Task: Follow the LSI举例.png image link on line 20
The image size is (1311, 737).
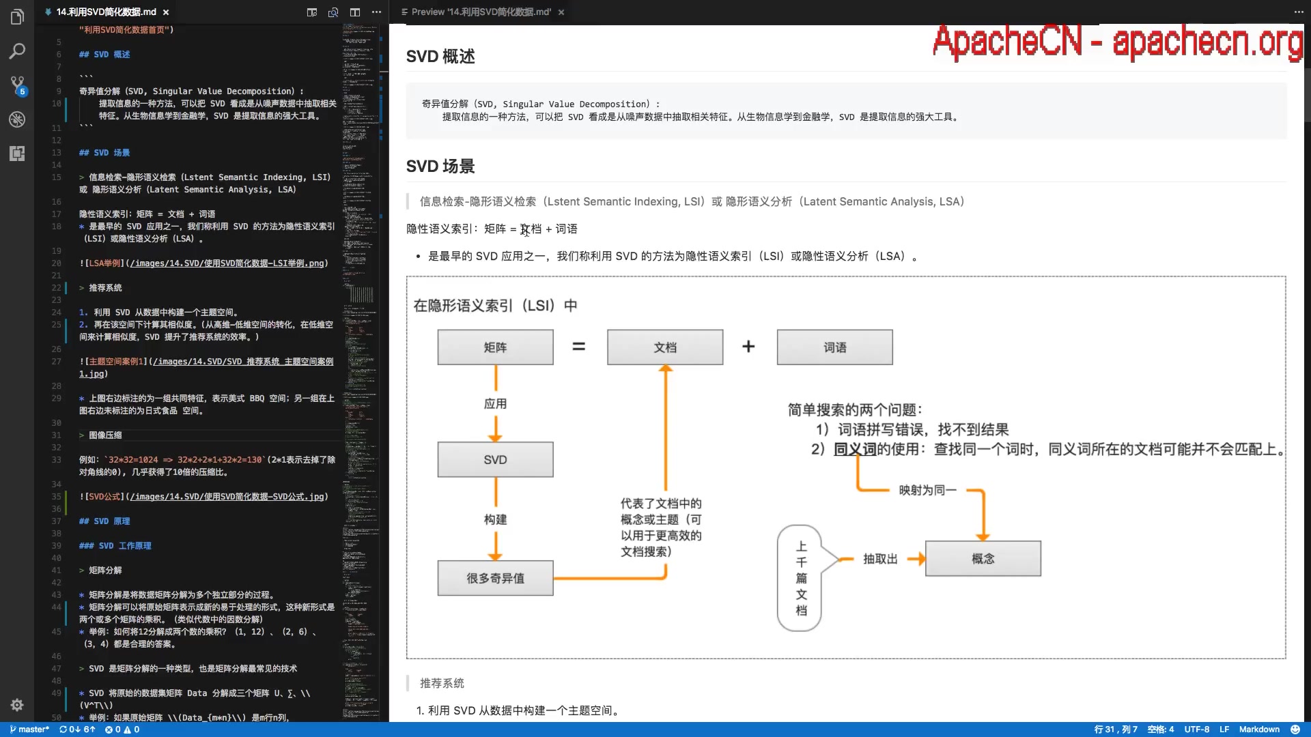Action: (x=227, y=263)
